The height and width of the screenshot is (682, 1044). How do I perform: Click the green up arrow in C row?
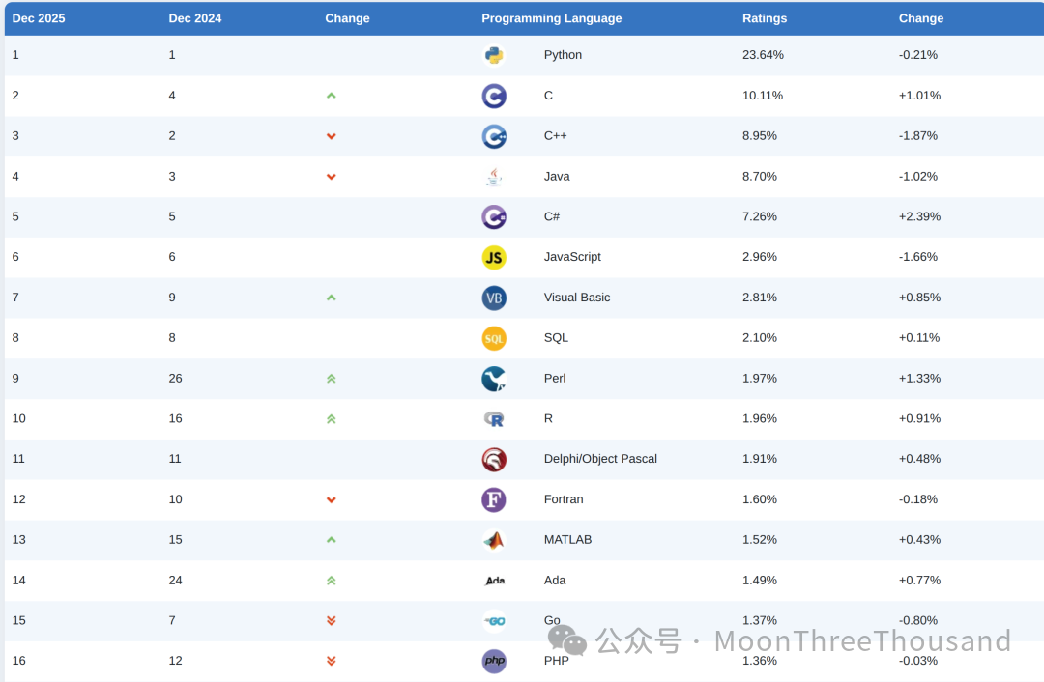pos(332,96)
